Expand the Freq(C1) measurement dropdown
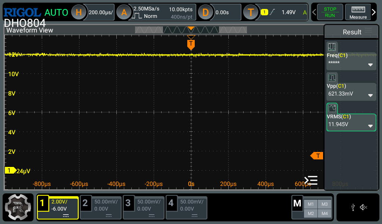The image size is (382, 224). click(x=370, y=65)
